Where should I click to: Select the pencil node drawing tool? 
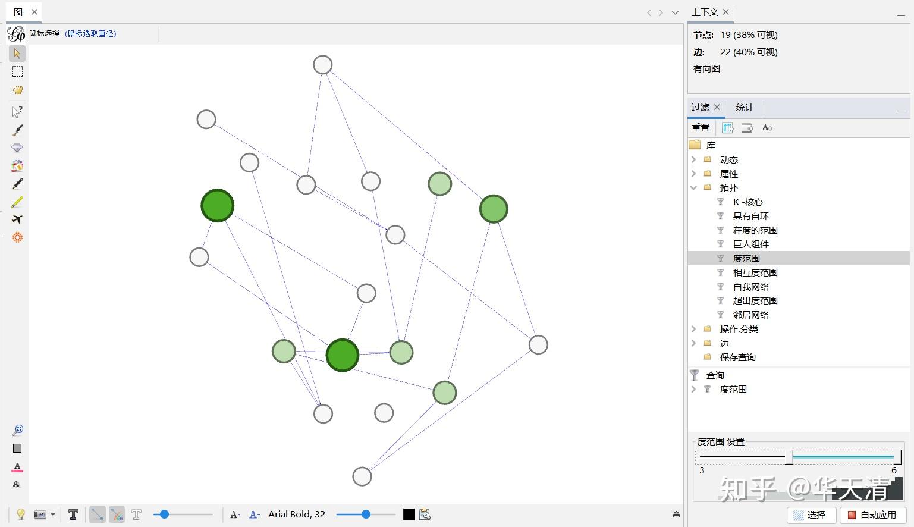(x=17, y=183)
